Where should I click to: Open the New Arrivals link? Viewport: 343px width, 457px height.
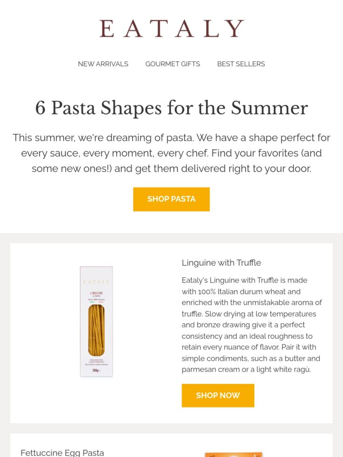pos(103,64)
